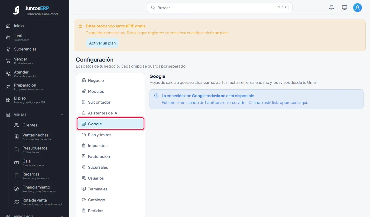Screen dimensions: 370x217
Task: Open the Módulos settings tab
Action: pyautogui.click(x=111, y=91)
